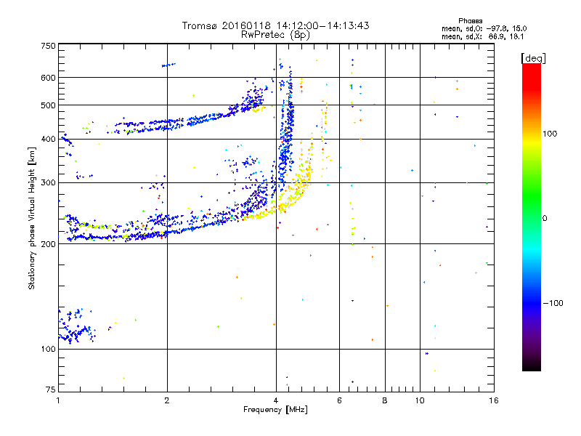Click the y-axis tick label '300'
The height and width of the screenshot is (436, 581).
pyautogui.click(x=48, y=183)
